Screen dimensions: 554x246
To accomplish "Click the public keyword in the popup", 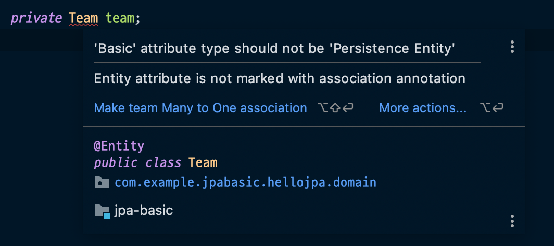I will pos(116,162).
